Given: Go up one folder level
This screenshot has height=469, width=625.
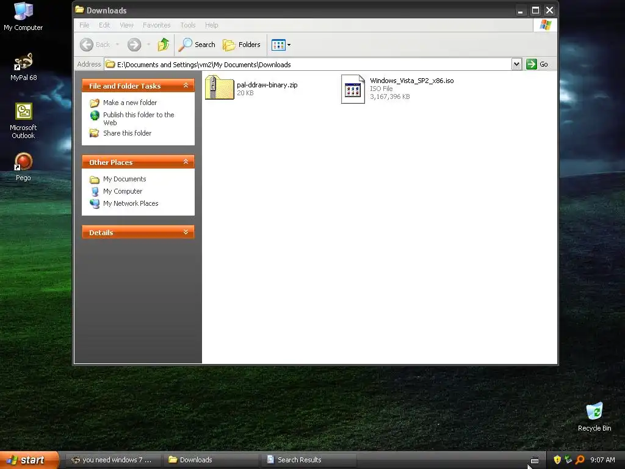Looking at the screenshot, I should [x=164, y=45].
